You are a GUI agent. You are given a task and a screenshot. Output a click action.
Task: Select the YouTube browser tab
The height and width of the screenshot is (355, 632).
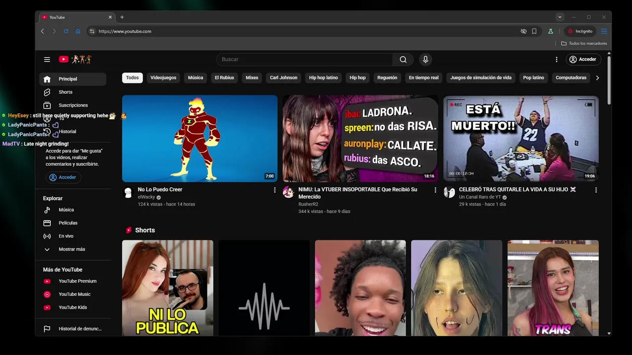pos(77,17)
